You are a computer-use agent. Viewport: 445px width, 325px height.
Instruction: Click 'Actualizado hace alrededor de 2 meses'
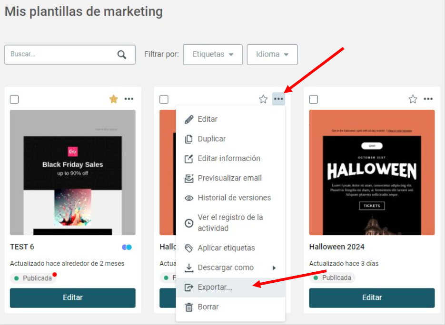[67, 264]
